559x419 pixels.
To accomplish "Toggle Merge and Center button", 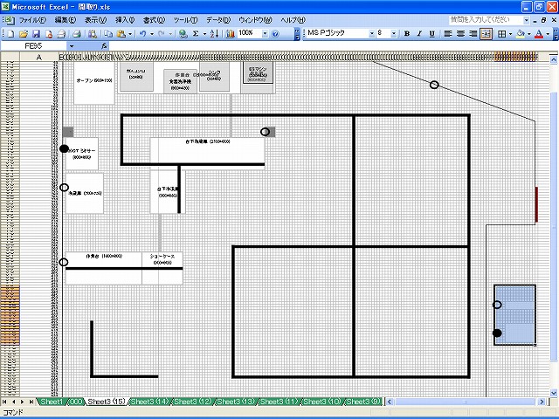I will (486, 34).
